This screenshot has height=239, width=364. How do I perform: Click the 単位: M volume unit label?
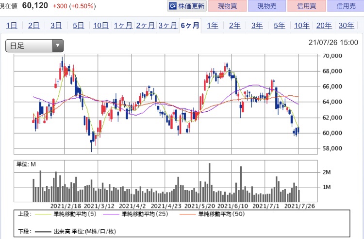click(26, 164)
